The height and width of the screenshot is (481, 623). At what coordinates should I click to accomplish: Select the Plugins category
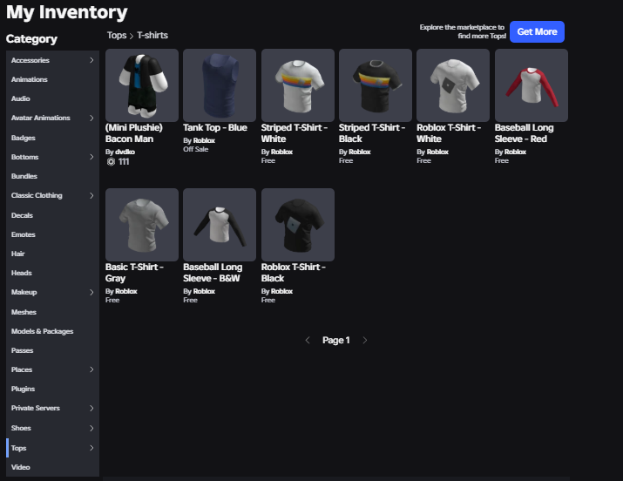click(23, 389)
